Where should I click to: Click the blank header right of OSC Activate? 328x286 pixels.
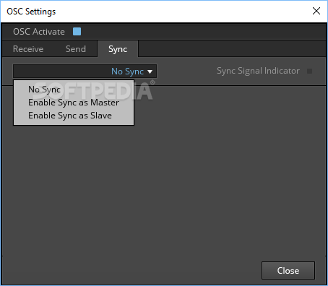tap(204, 32)
